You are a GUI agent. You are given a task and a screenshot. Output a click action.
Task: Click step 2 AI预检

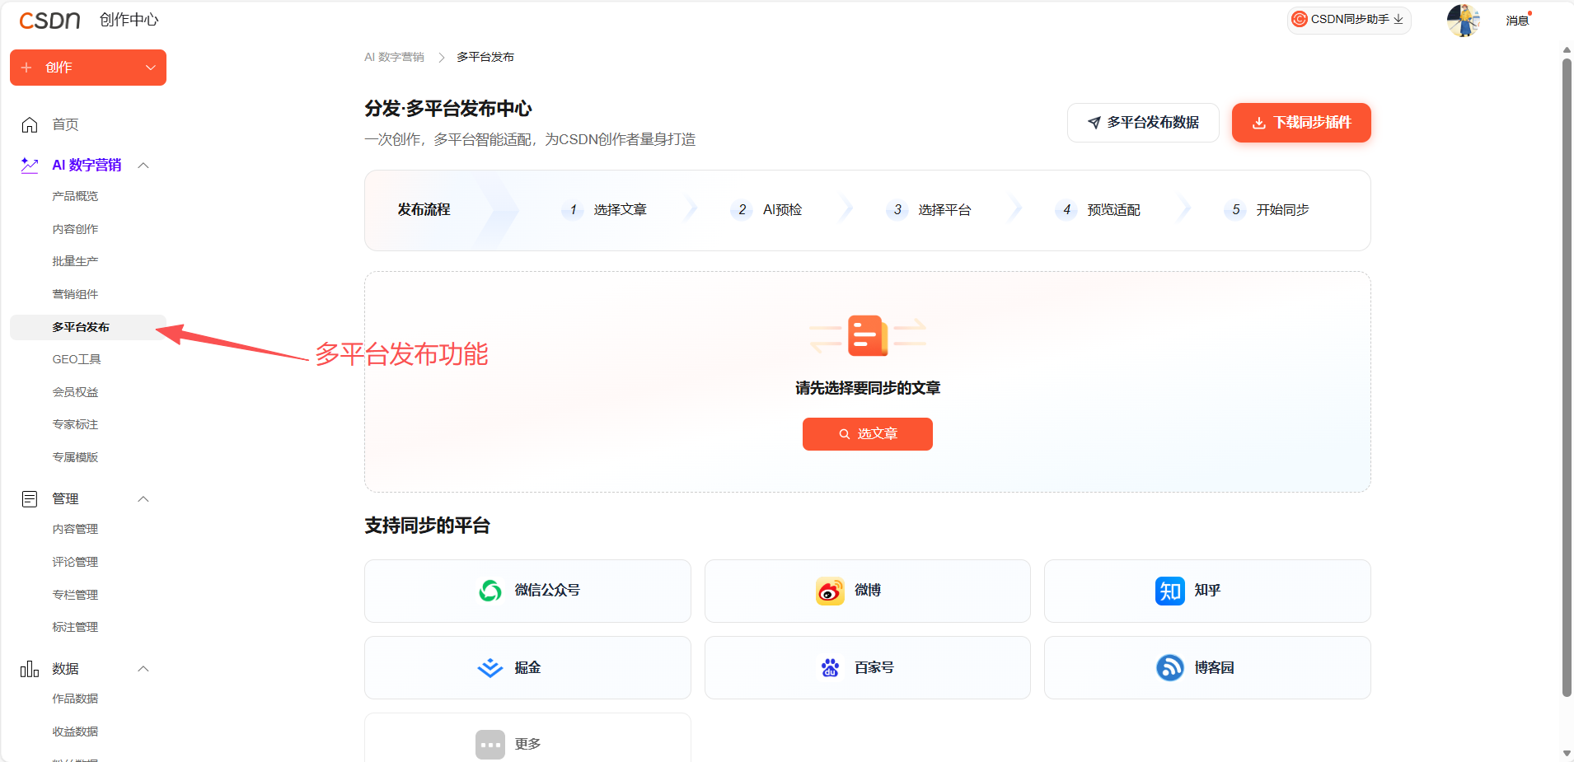(766, 210)
